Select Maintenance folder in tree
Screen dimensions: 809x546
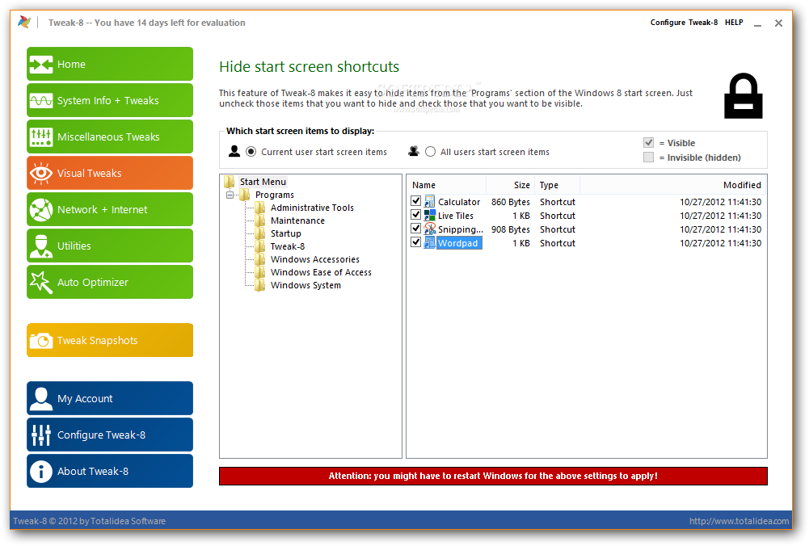pyautogui.click(x=297, y=220)
